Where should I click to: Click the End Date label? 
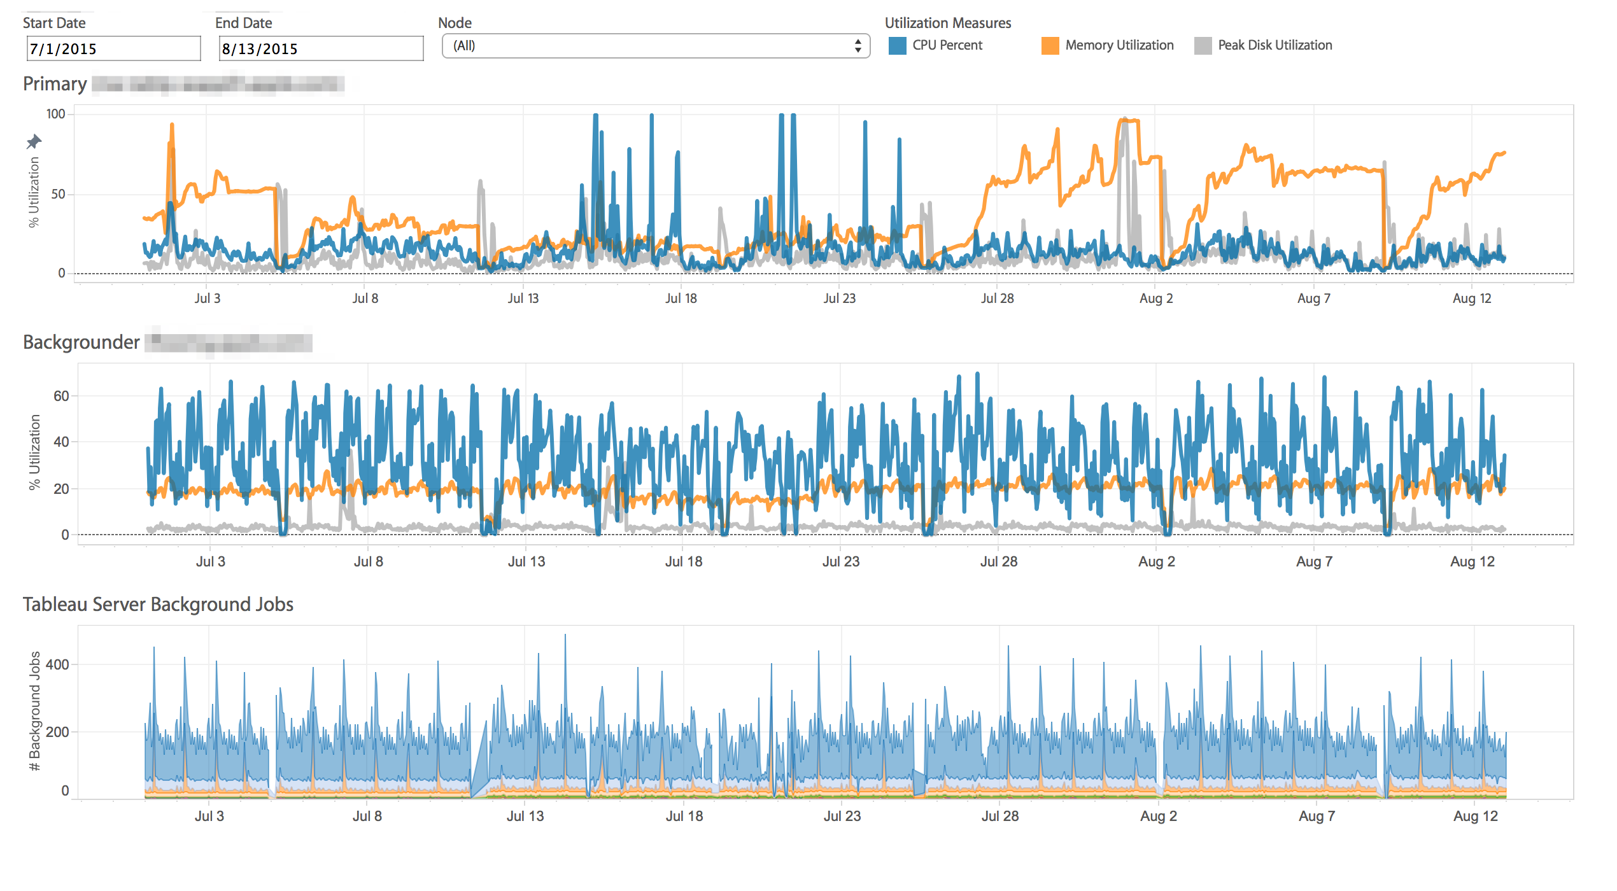tap(243, 23)
